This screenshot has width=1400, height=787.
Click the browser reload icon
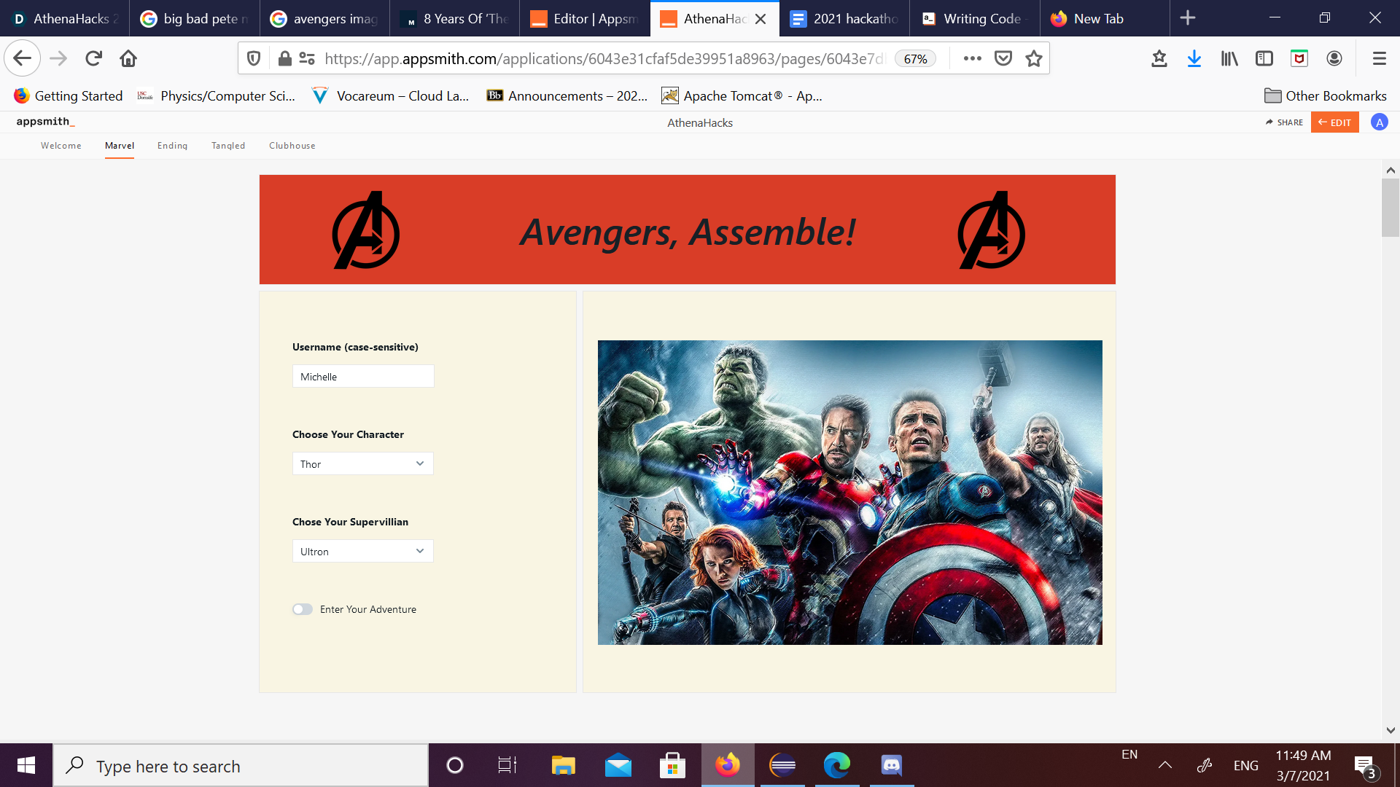(93, 58)
